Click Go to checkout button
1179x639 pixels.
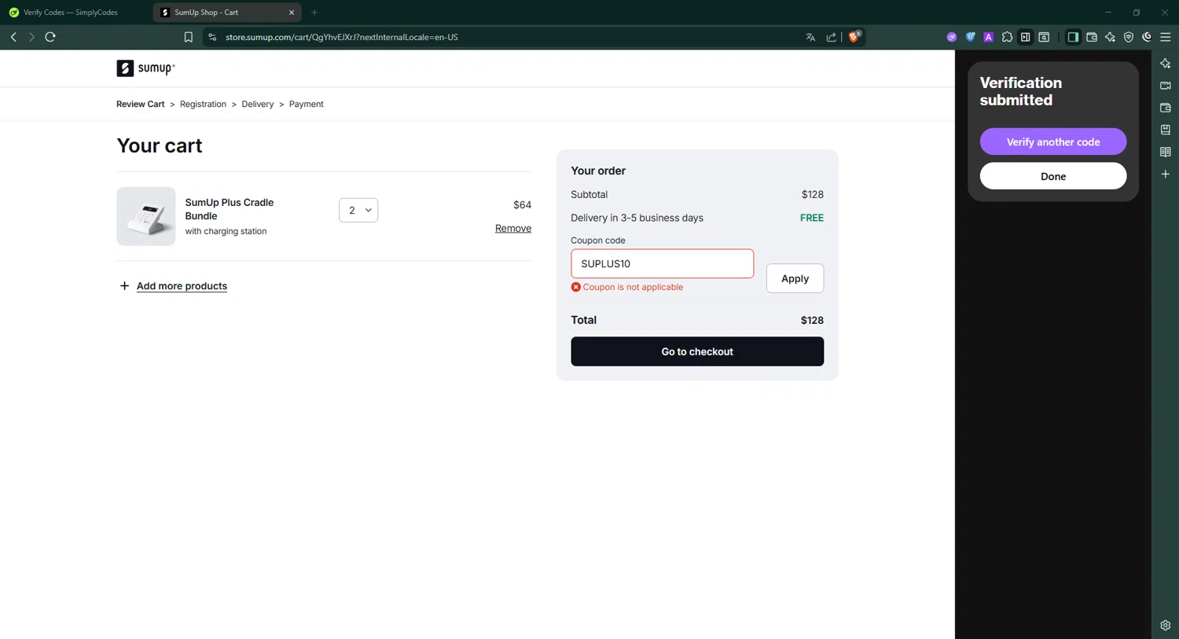click(697, 351)
